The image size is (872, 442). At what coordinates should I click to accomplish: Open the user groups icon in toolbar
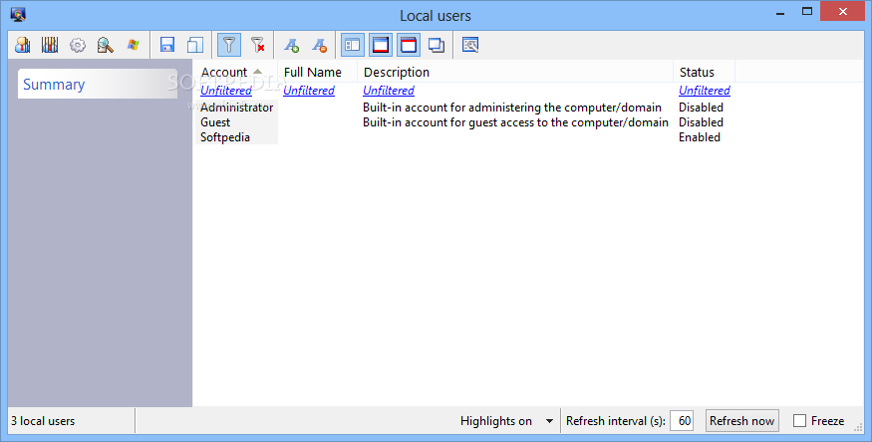coord(50,45)
